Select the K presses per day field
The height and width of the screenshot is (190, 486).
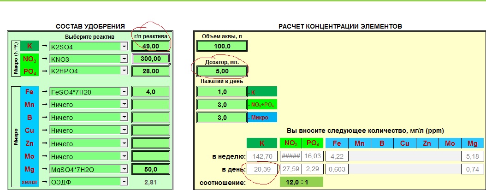click(222, 92)
